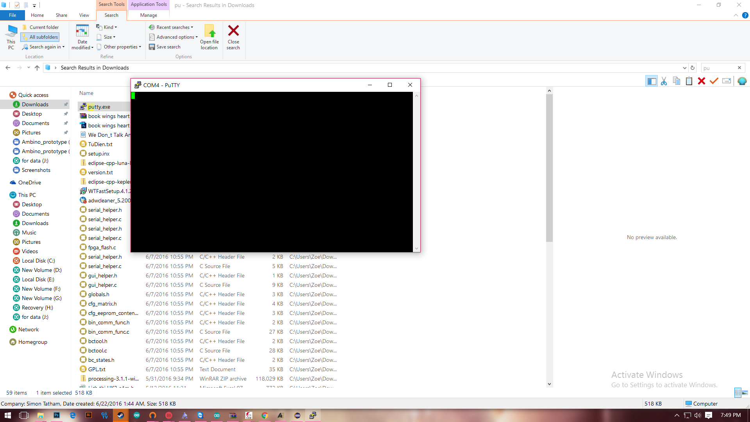Click the Back navigation arrow
Viewport: 750px width, 422px height.
8,68
